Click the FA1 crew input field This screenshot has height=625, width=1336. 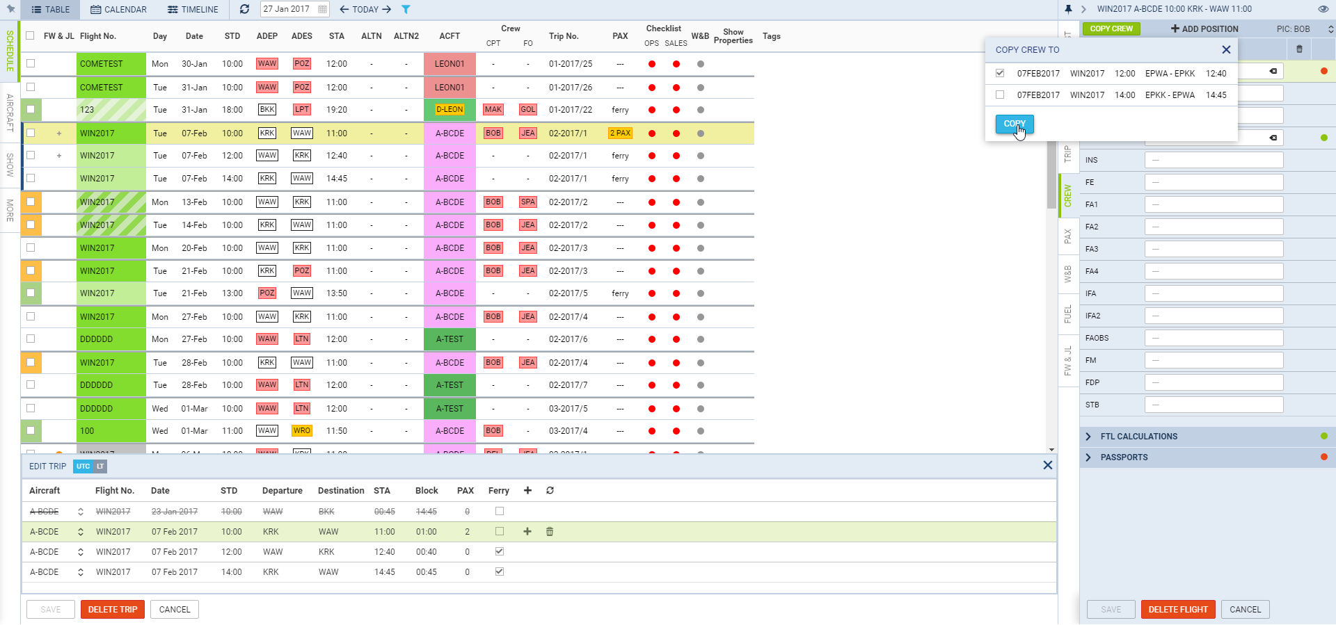tap(1214, 204)
